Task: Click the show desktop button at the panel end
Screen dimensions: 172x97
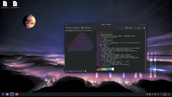Action: coord(169,94)
